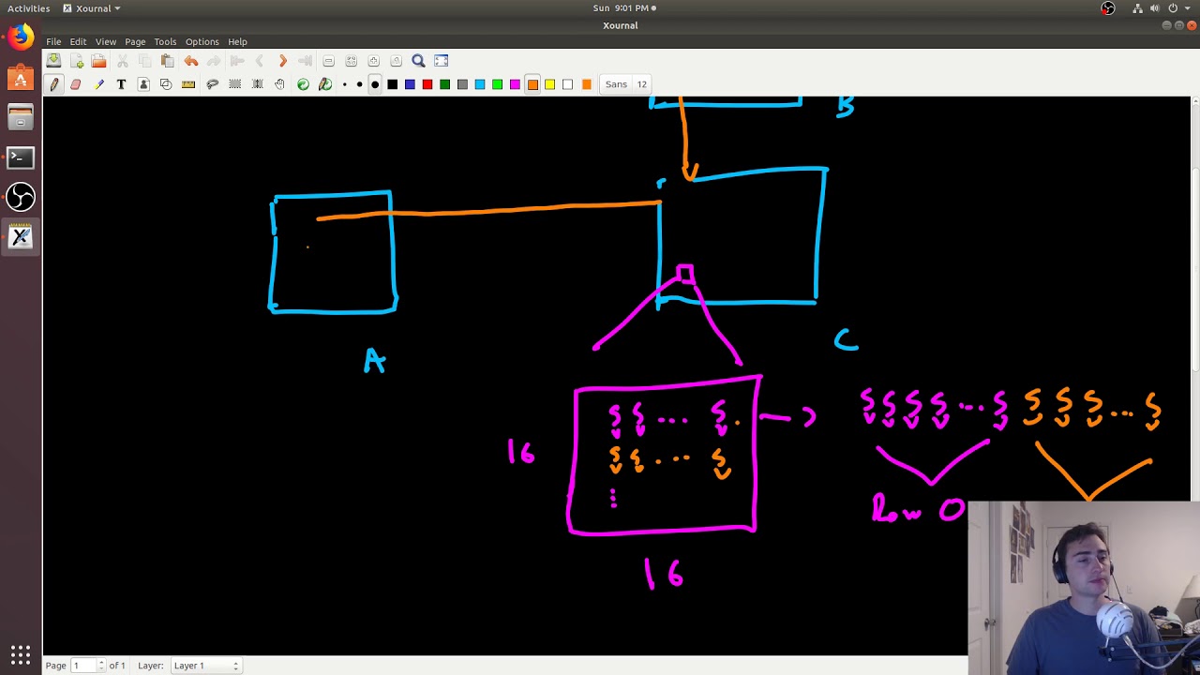Image resolution: width=1200 pixels, height=675 pixels.
Task: Select the Lasso region selection tool
Action: [212, 84]
